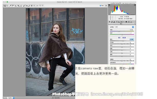Select the Adjustment Brush tool
The image size is (157, 99).
tap(29, 6)
